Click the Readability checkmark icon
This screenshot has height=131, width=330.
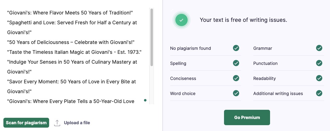coord(319,78)
